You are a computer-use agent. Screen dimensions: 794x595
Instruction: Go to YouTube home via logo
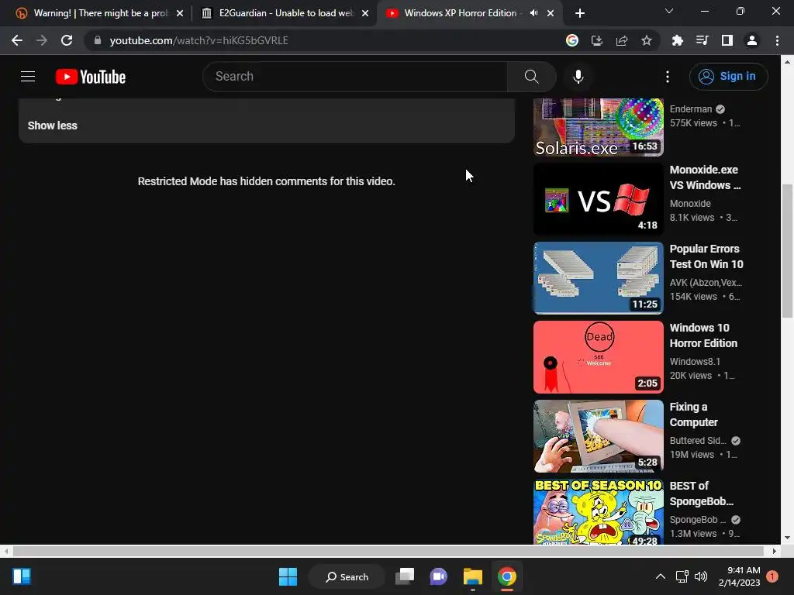click(91, 77)
